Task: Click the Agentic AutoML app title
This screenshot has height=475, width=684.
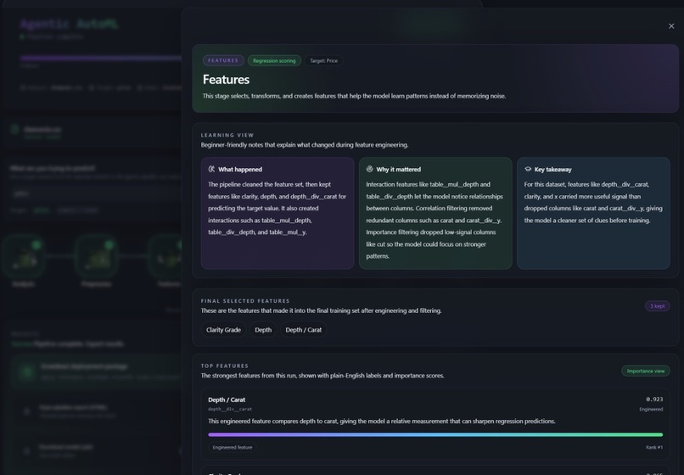Action: coord(69,24)
